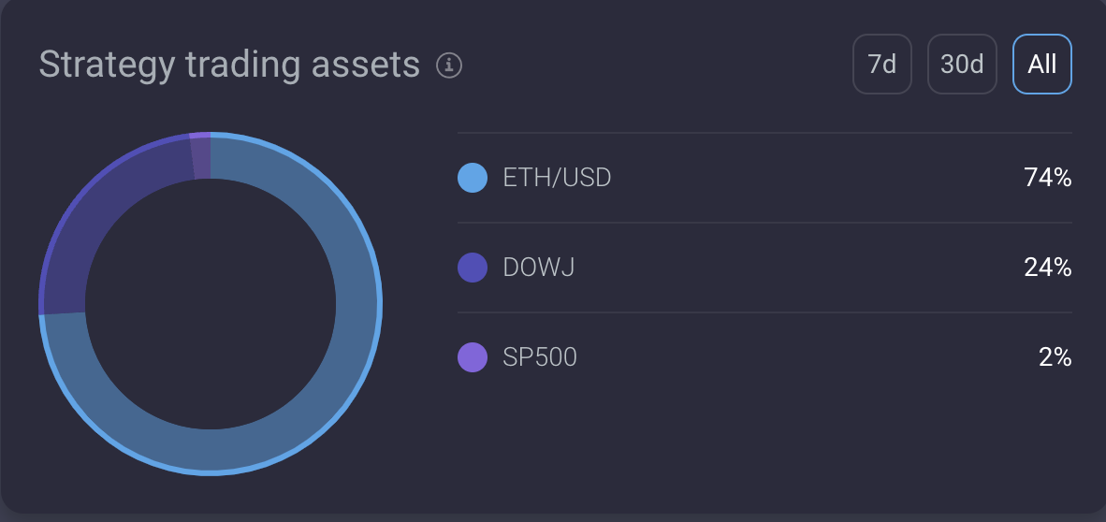Click the 24% value for DOWJ
Screen dimensions: 1106x522
pos(1047,268)
